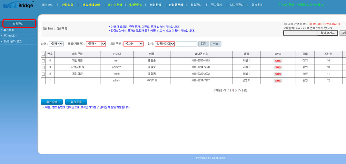The image size is (346, 164).
Task: Click the SMS icon for admin2
Action: click(x=278, y=67)
